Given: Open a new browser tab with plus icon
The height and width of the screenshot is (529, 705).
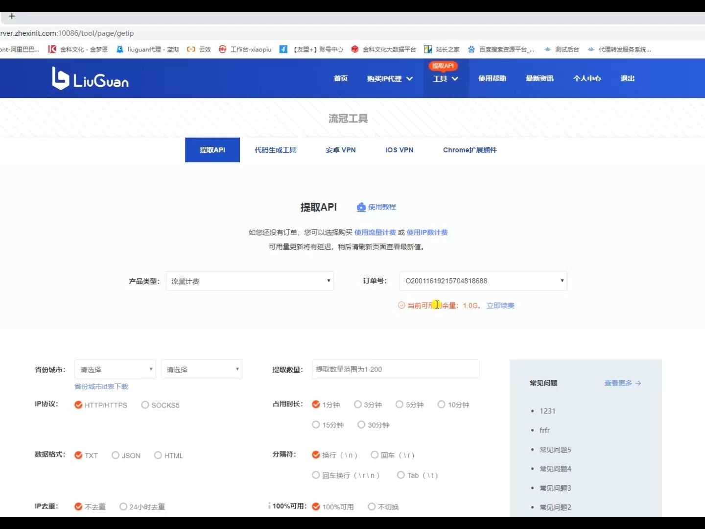Looking at the screenshot, I should point(12,16).
